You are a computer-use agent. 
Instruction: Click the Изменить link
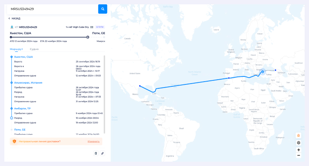[94, 141]
